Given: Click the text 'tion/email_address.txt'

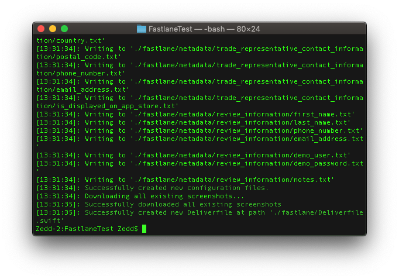Looking at the screenshot, I should coord(82,89).
